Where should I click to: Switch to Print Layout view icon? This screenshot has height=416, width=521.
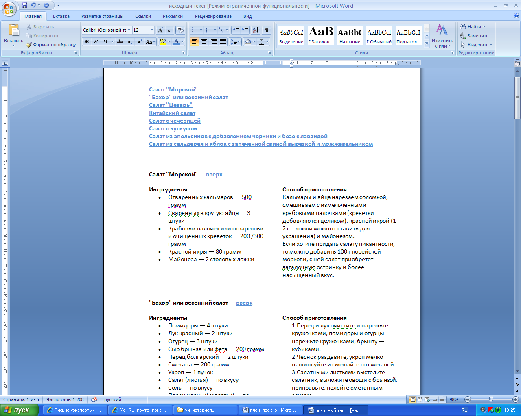pos(413,399)
